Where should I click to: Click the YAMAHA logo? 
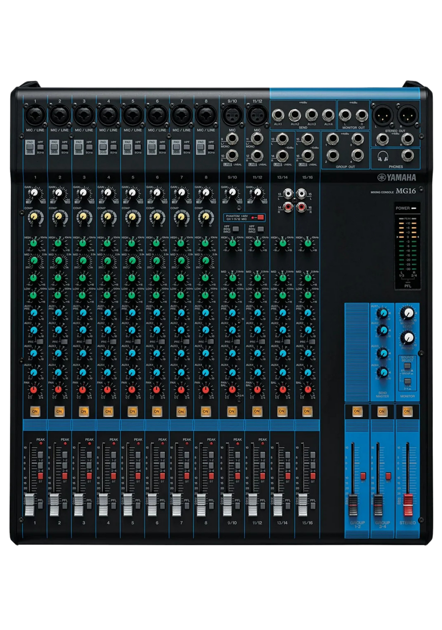click(x=396, y=178)
